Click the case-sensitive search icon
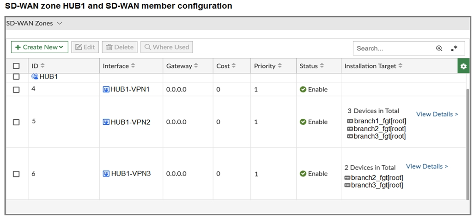The width and height of the screenshot is (474, 219). click(439, 49)
